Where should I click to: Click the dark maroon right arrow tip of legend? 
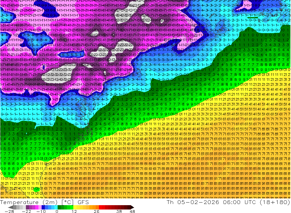pos(132,207)
